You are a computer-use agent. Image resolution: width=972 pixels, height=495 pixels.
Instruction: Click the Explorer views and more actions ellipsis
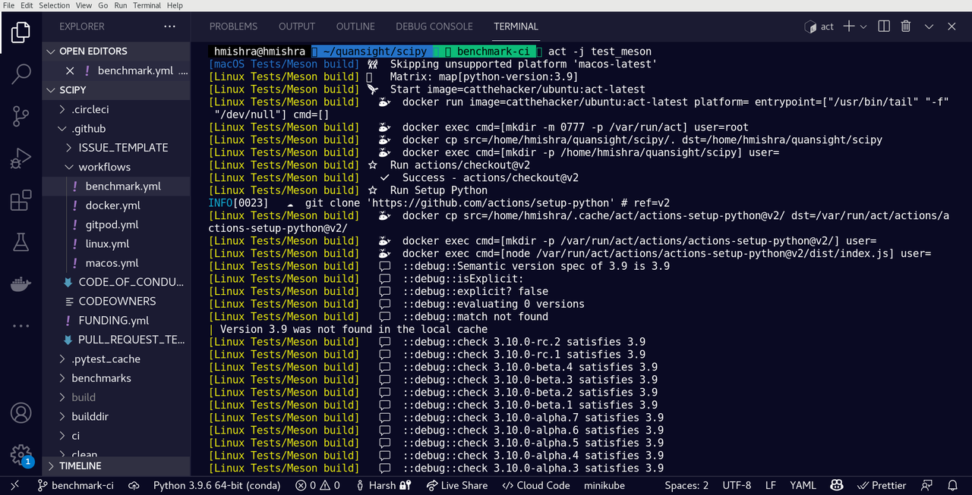[x=169, y=27]
